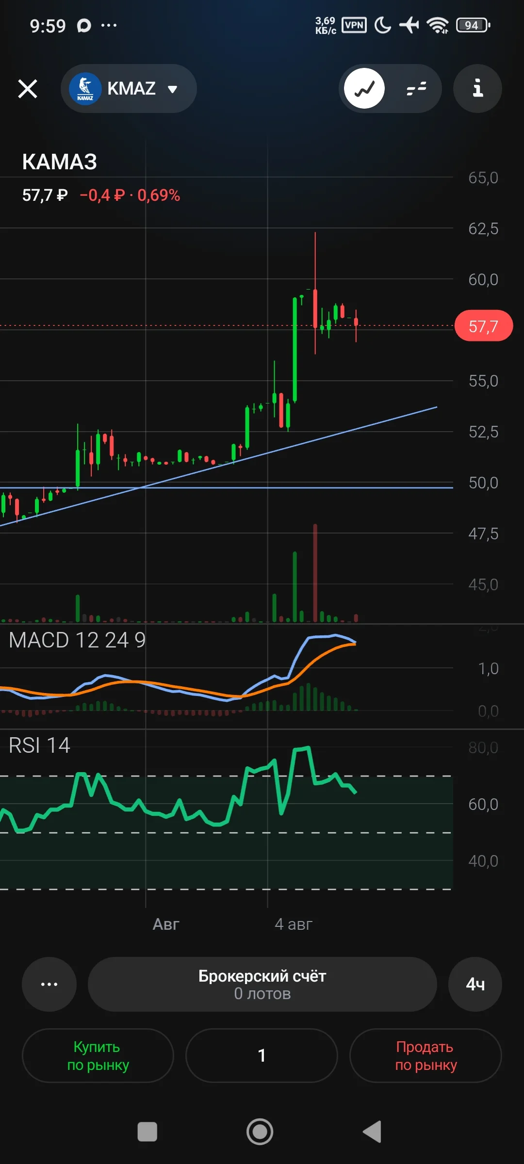
Task: Tap the chat bubble notification icon
Action: click(x=84, y=26)
